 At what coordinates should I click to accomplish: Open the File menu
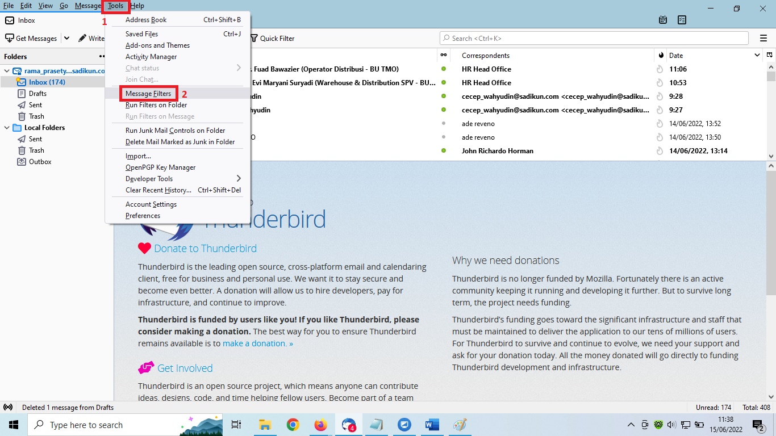(9, 6)
